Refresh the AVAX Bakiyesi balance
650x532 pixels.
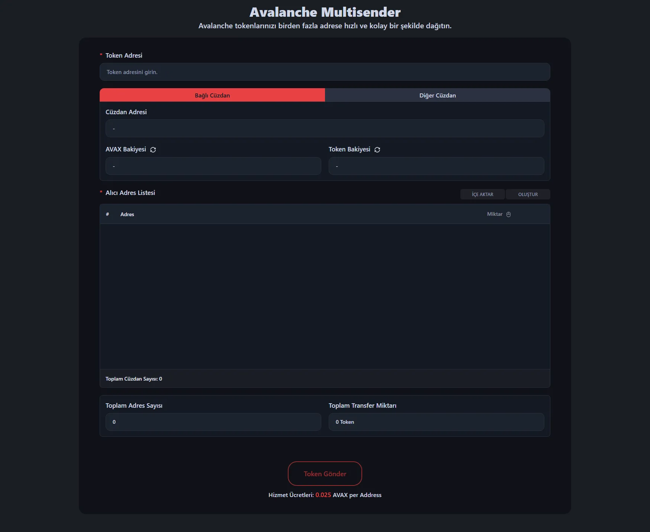pyautogui.click(x=153, y=150)
